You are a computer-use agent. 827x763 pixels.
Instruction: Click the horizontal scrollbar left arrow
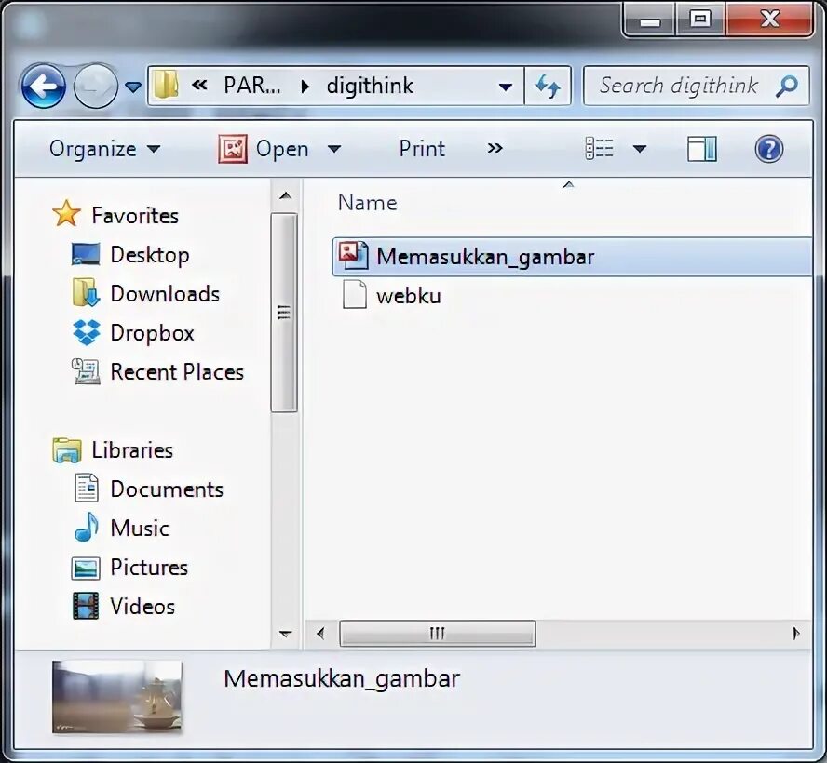coord(320,633)
